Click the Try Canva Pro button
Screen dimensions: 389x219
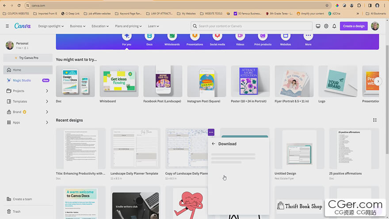[x=28, y=58]
